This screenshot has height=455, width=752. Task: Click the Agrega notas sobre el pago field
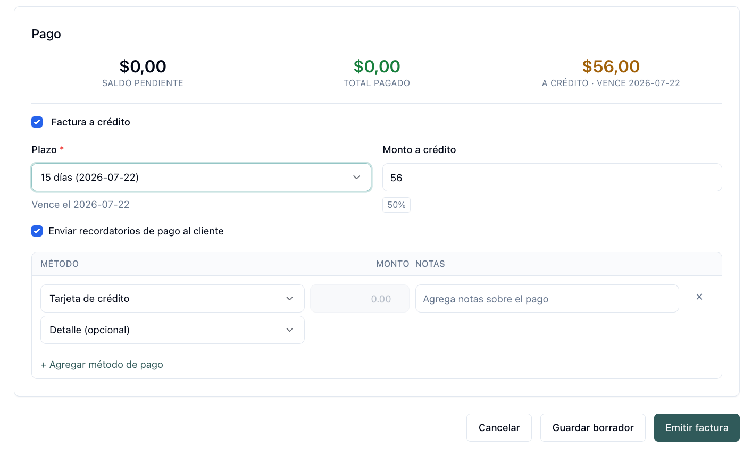[547, 299]
